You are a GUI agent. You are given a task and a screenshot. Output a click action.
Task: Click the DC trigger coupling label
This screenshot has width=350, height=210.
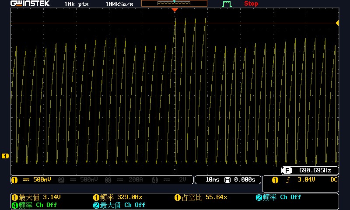click(334, 179)
